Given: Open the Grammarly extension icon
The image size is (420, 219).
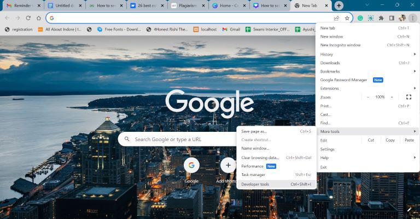Looking at the screenshot, I should click(x=360, y=18).
